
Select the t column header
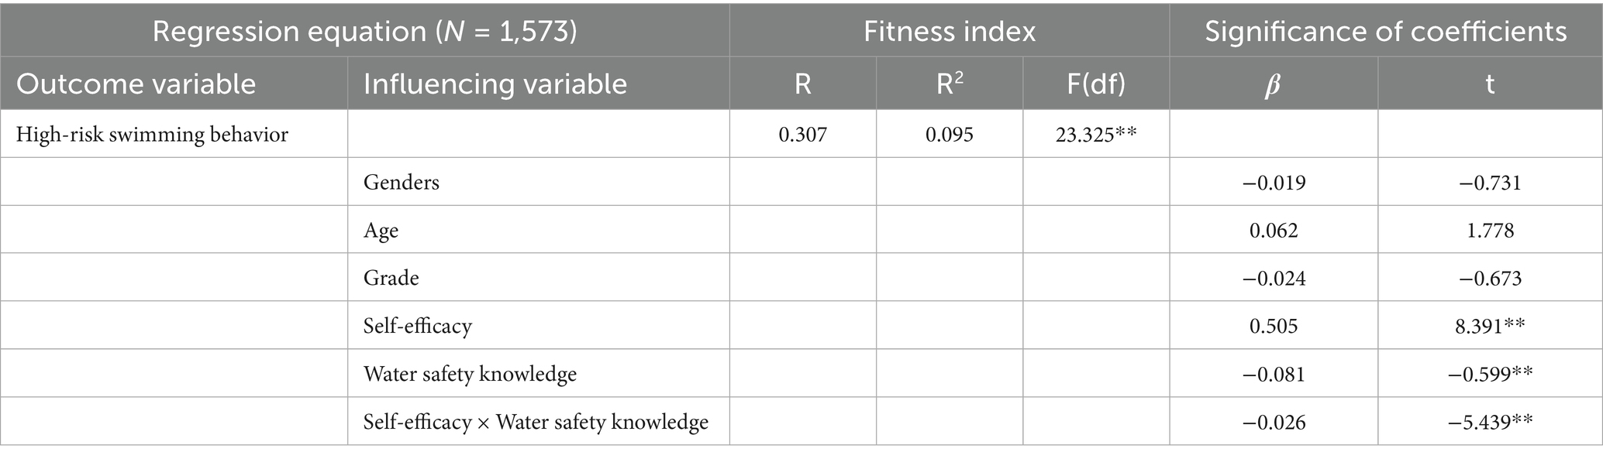pyautogui.click(x=1490, y=84)
